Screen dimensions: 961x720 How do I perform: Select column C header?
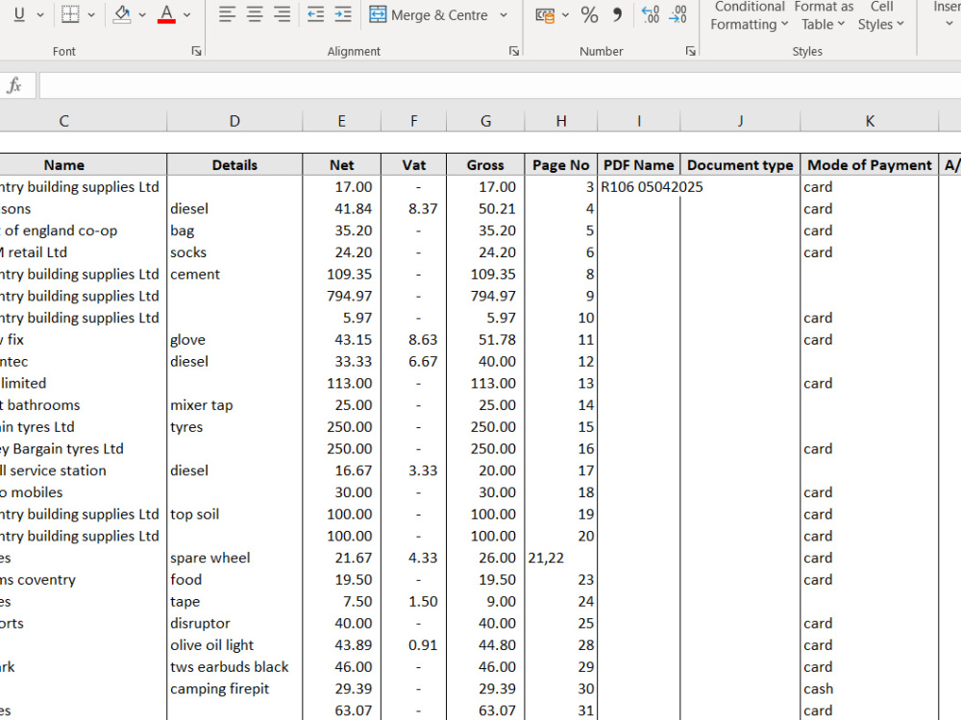coord(63,121)
